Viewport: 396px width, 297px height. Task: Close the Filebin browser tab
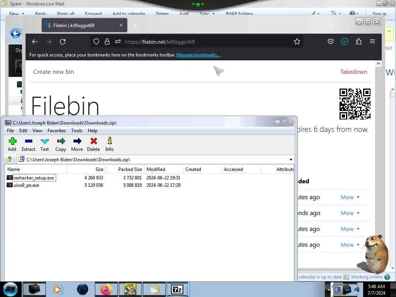[121, 25]
